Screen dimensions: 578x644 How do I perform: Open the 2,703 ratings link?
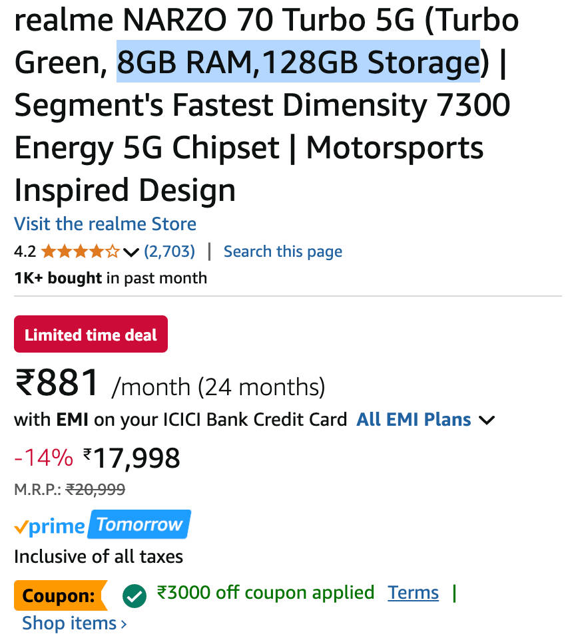tap(170, 251)
